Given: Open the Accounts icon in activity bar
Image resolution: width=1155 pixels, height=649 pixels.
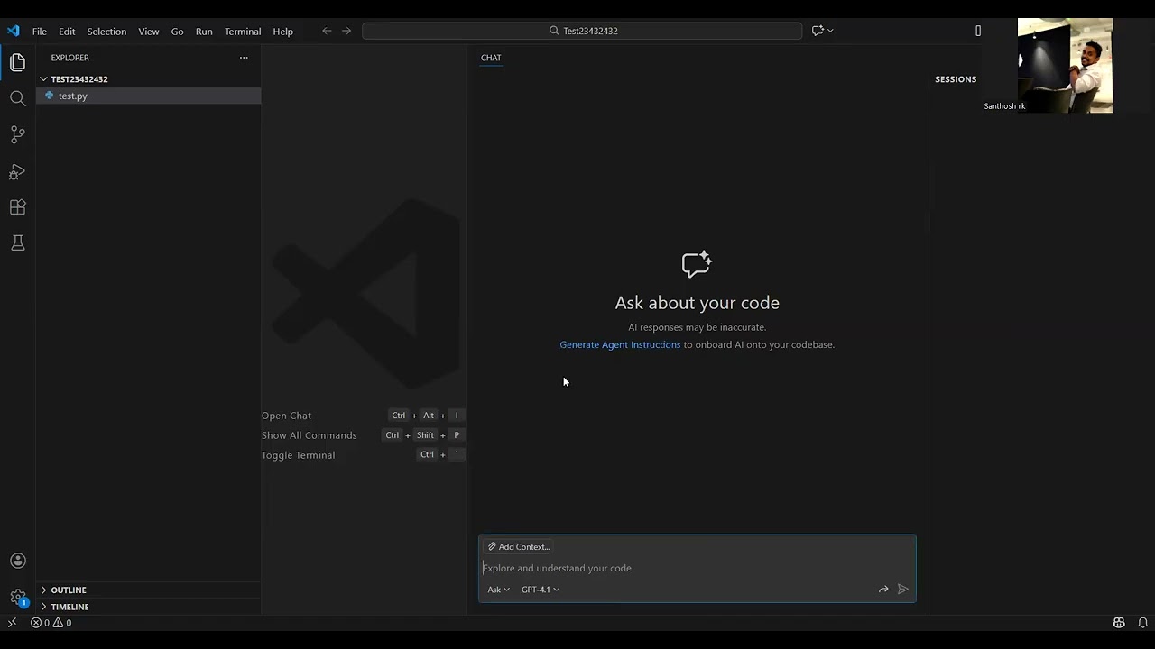Looking at the screenshot, I should coord(17,561).
